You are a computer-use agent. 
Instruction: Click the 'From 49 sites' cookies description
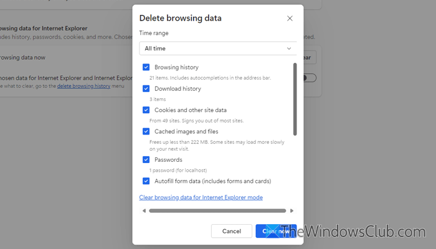click(196, 121)
